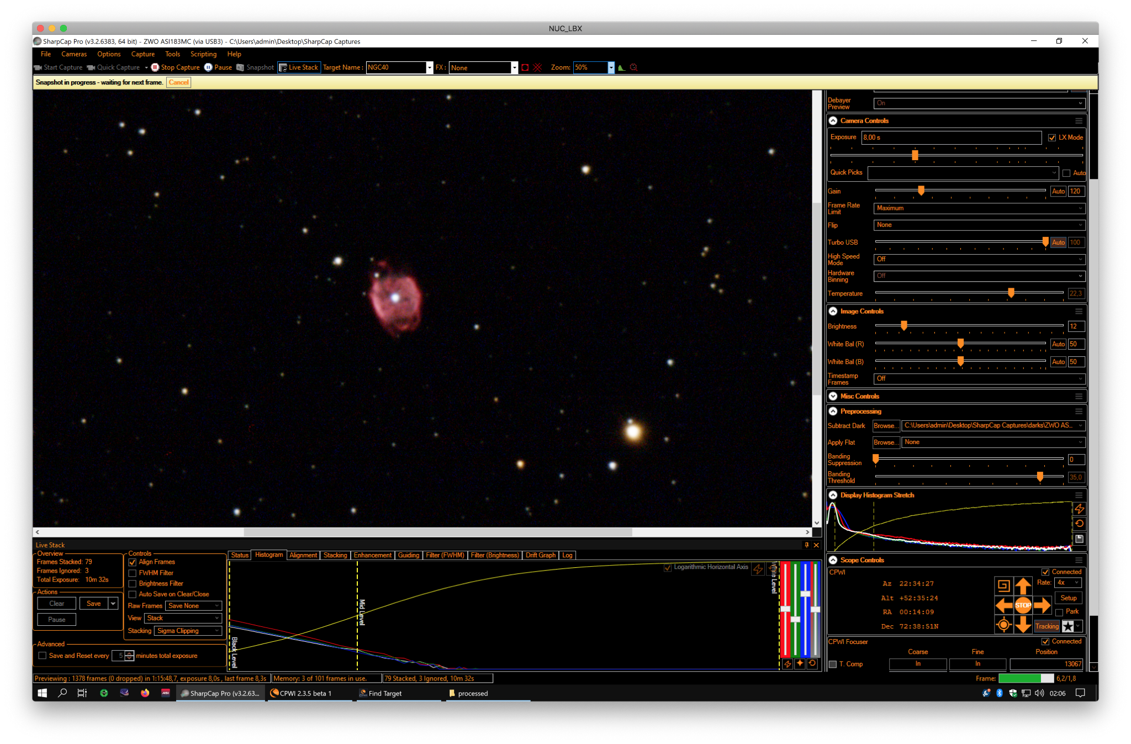This screenshot has width=1131, height=744.
Task: Toggle the red selection area icon
Action: (525, 67)
